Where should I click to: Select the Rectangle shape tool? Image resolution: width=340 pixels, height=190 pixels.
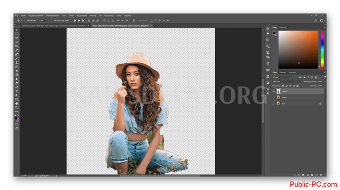click(17, 99)
